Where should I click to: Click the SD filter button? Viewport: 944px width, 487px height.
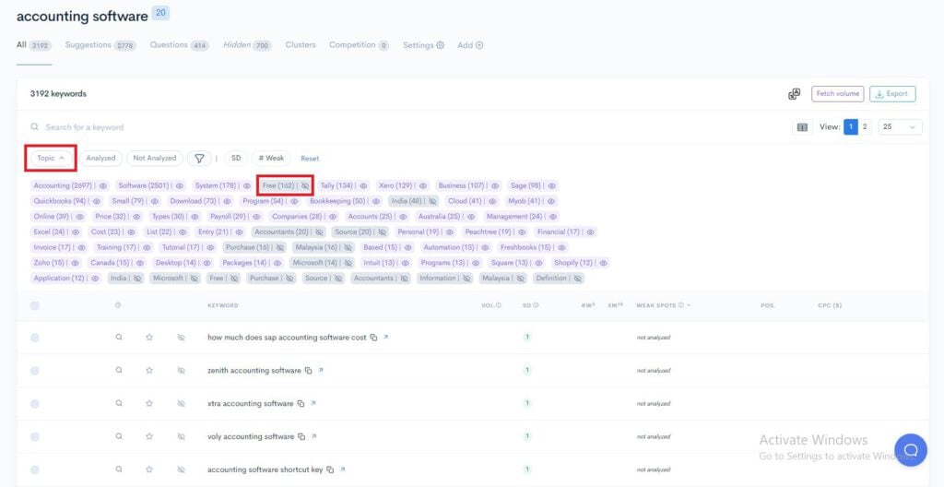tap(236, 158)
